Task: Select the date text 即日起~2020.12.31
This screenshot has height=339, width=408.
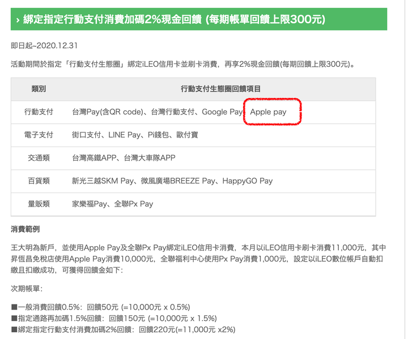Action: (x=44, y=46)
